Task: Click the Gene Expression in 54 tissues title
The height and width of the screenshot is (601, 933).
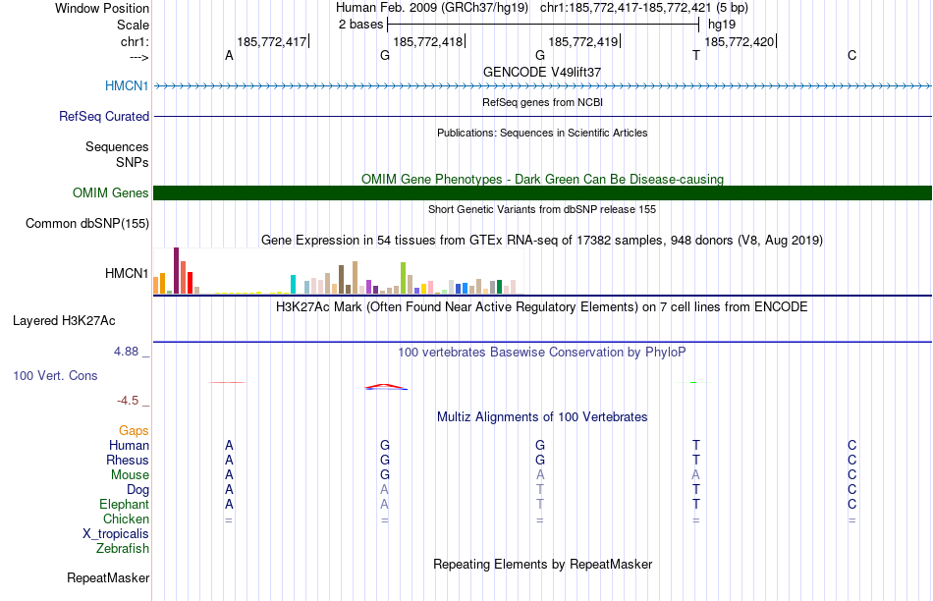Action: (542, 241)
